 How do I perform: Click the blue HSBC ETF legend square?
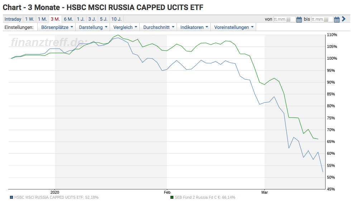(x=12, y=197)
